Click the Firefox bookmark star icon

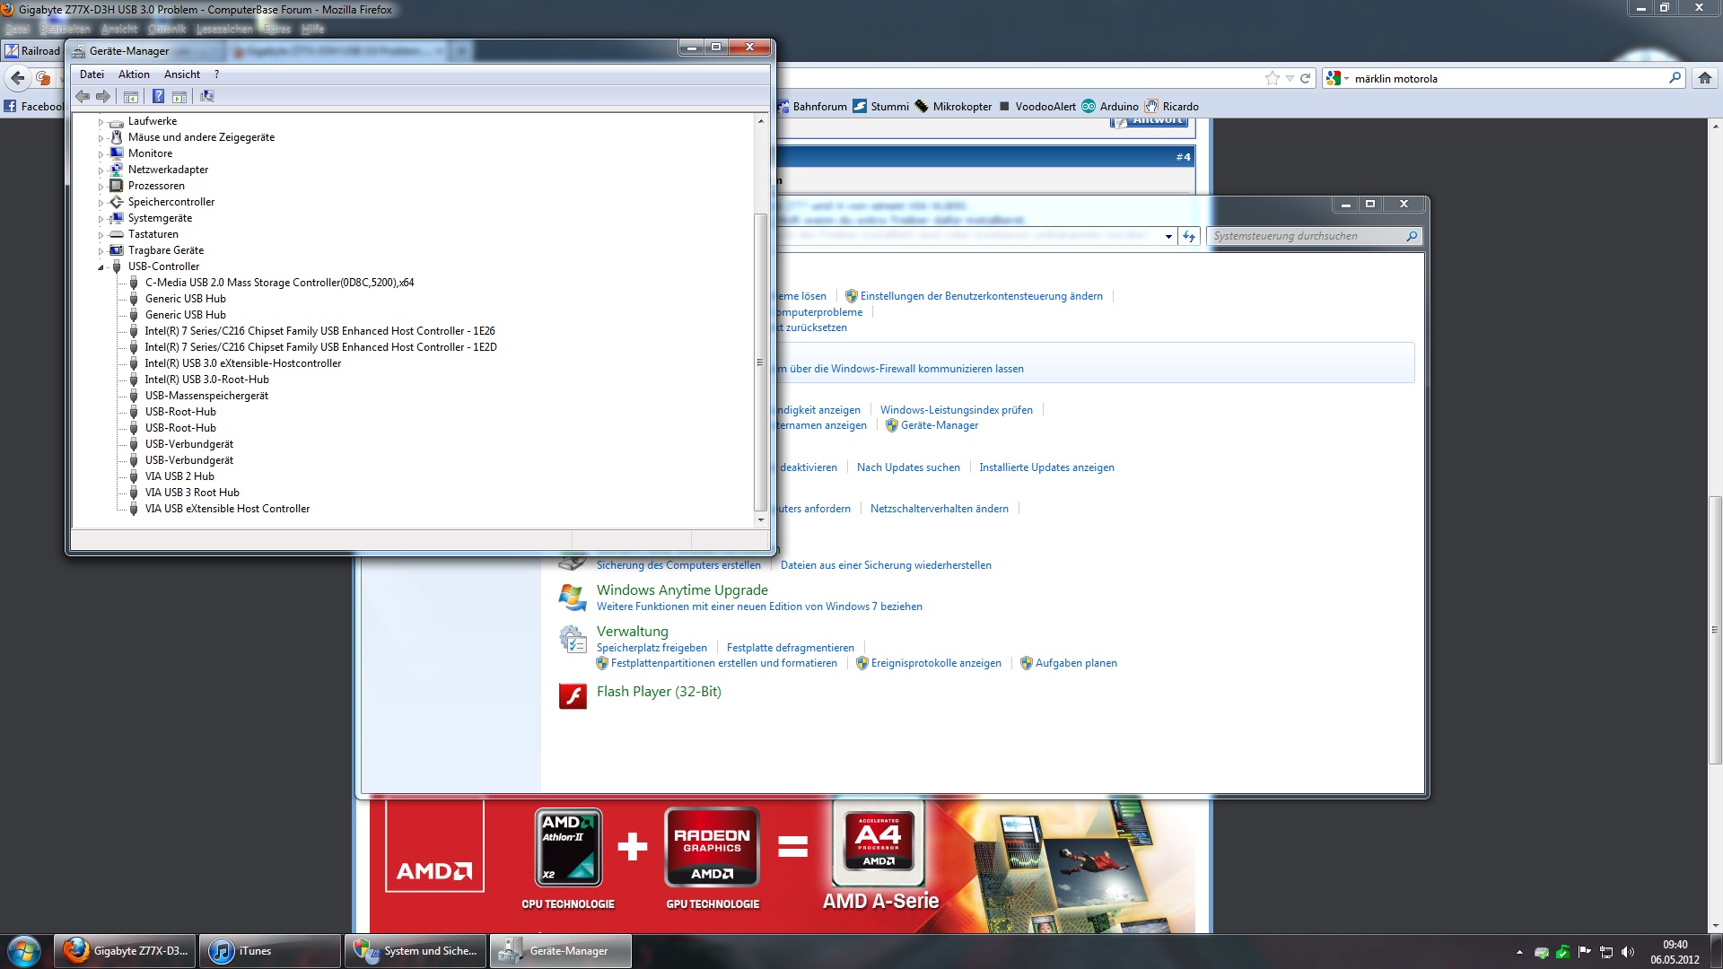(x=1272, y=78)
